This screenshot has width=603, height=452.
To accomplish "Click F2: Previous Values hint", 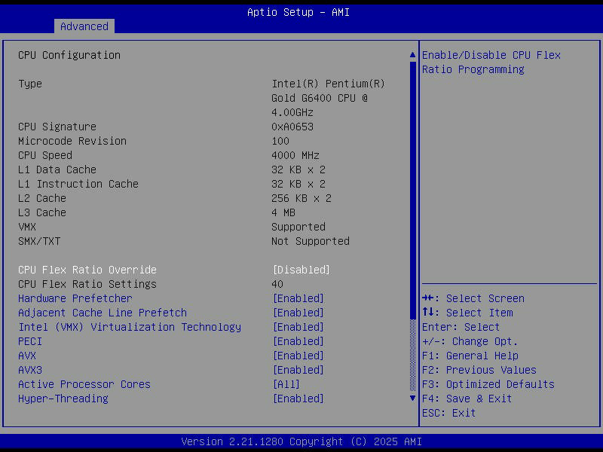I will tap(479, 370).
